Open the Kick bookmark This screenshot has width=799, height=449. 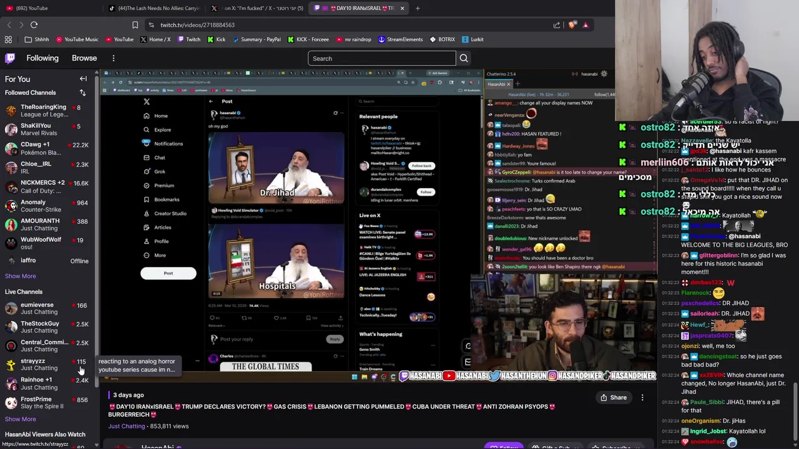pyautogui.click(x=216, y=39)
